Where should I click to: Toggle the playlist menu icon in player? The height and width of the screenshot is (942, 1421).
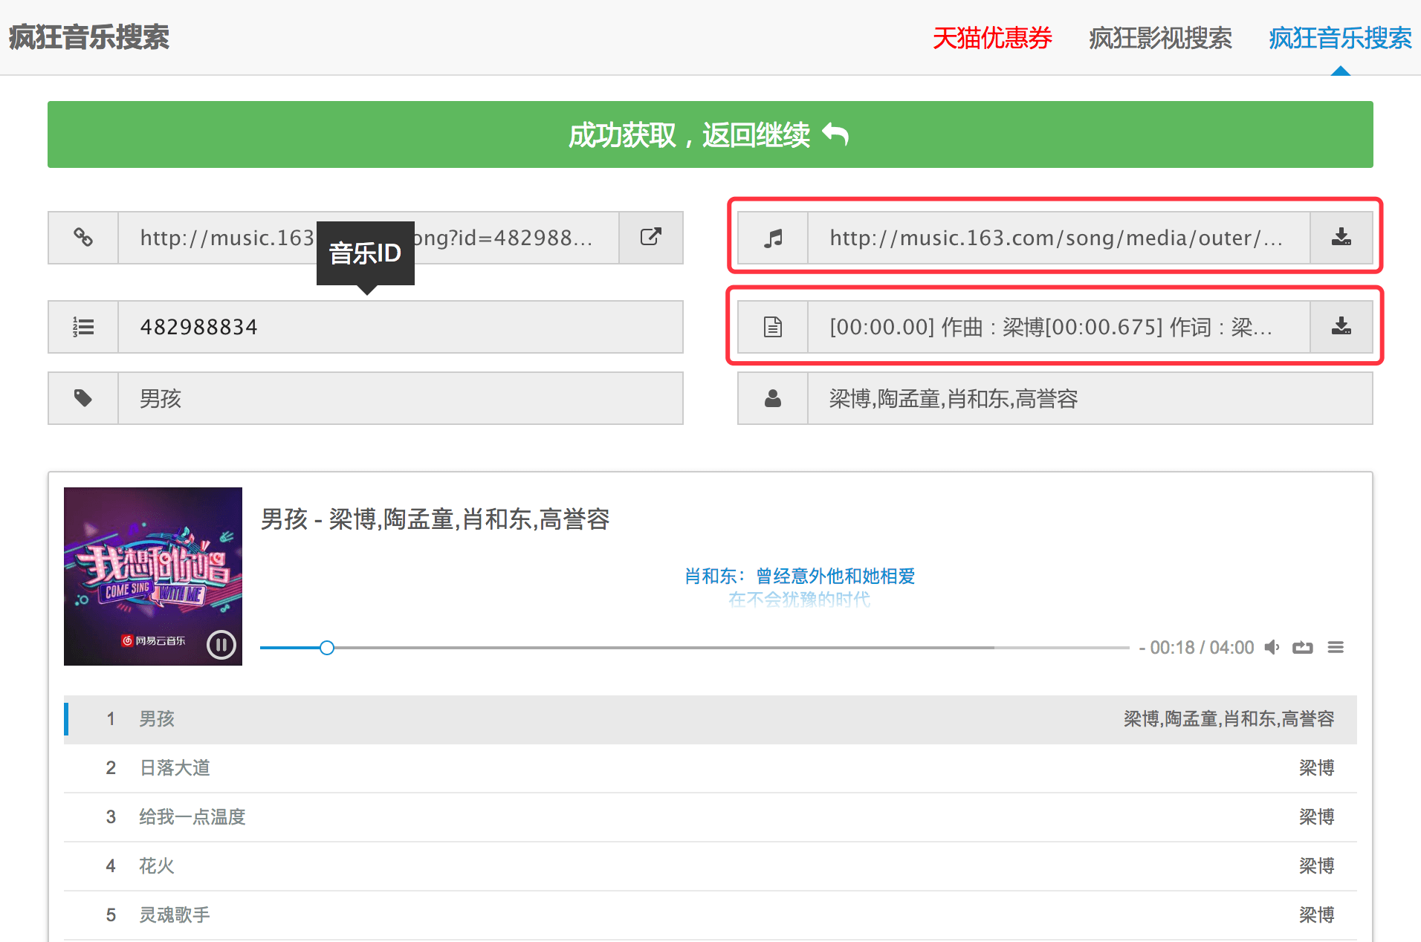pos(1336,647)
